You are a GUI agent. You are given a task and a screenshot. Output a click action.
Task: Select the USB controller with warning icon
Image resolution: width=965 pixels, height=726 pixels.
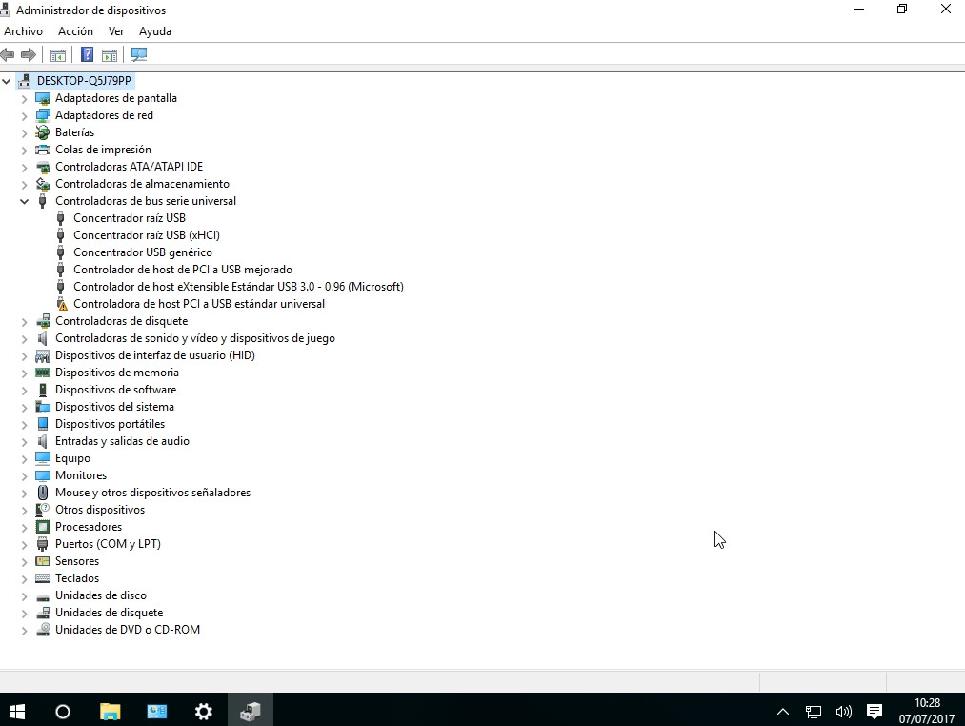click(198, 304)
